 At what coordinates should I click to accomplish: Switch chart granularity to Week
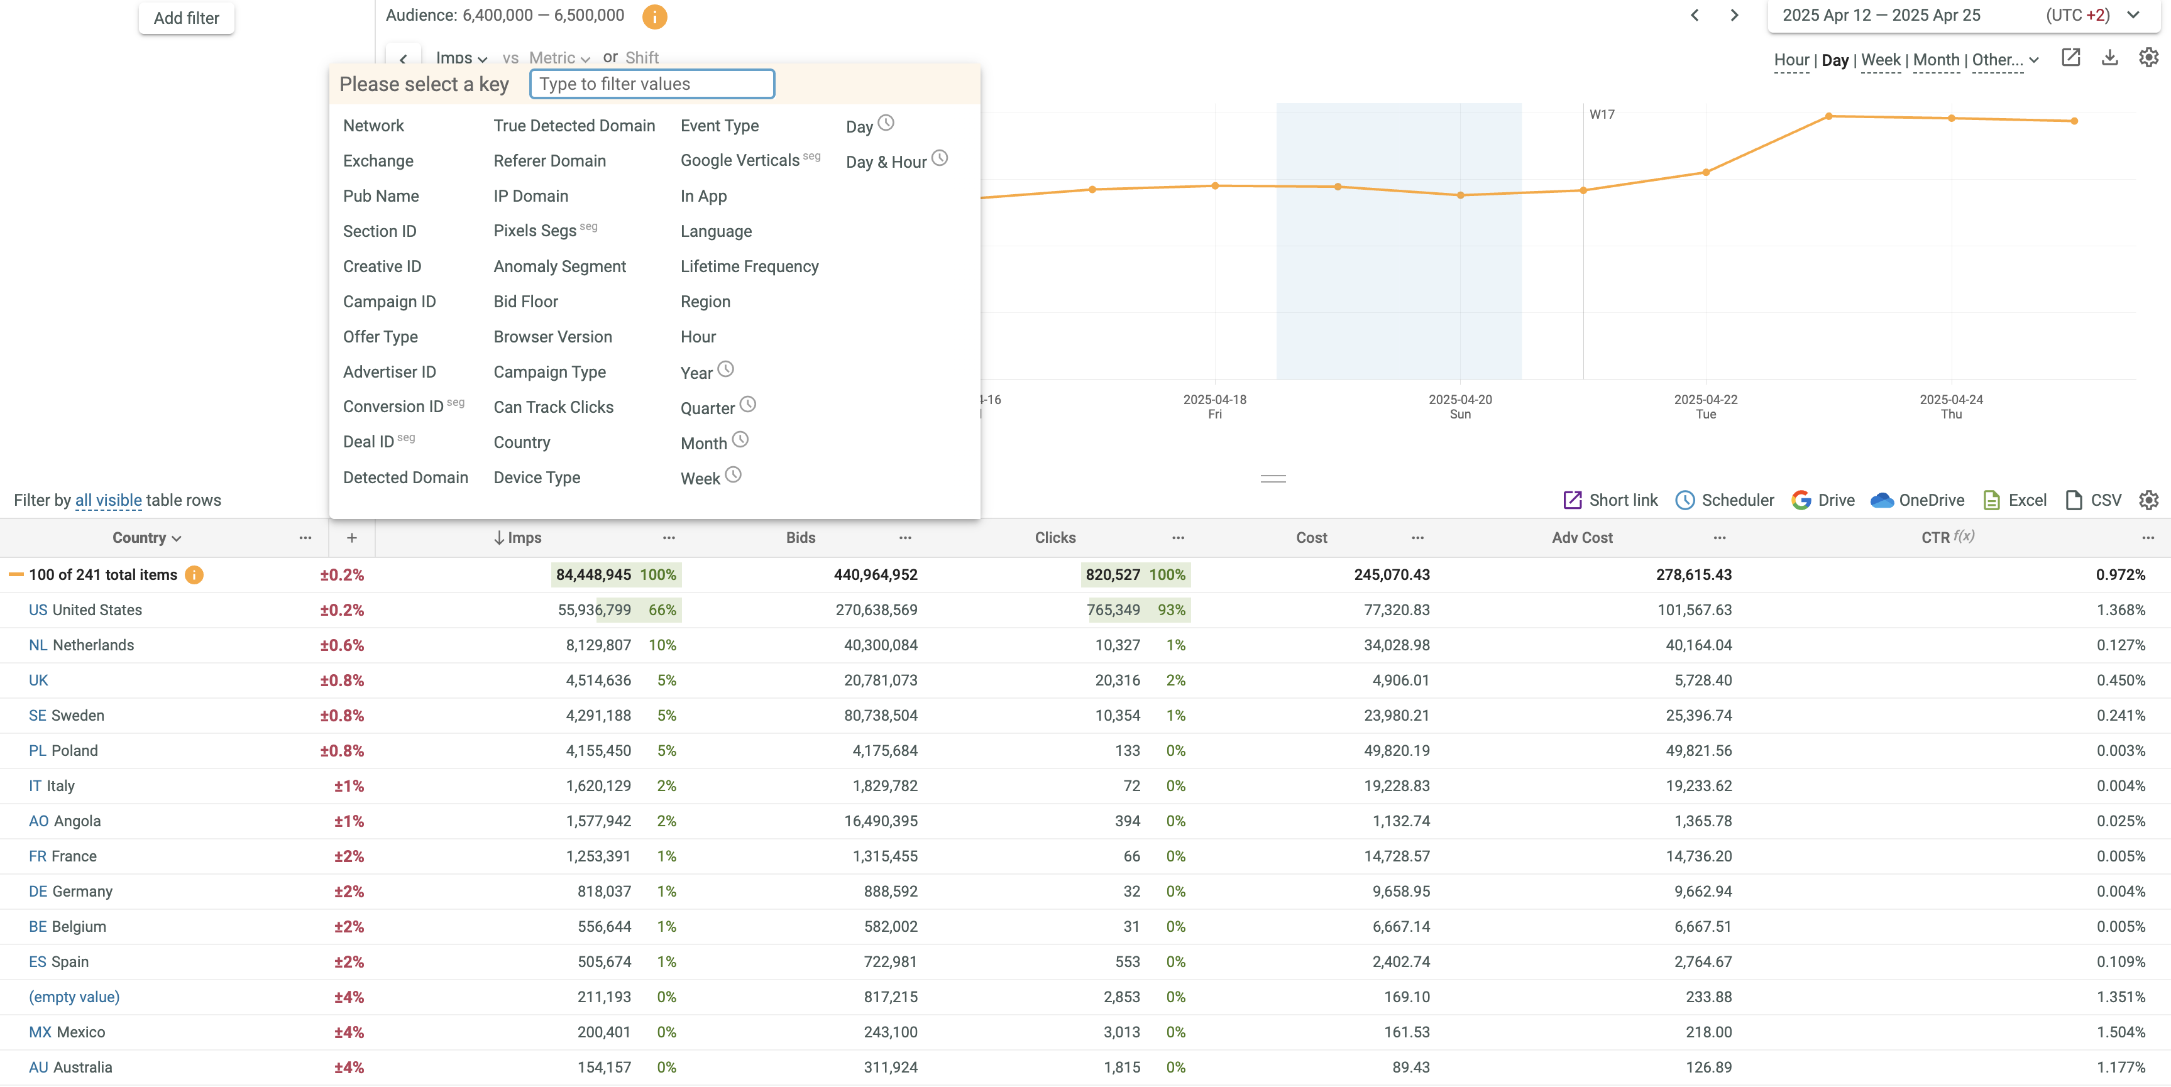[1880, 60]
